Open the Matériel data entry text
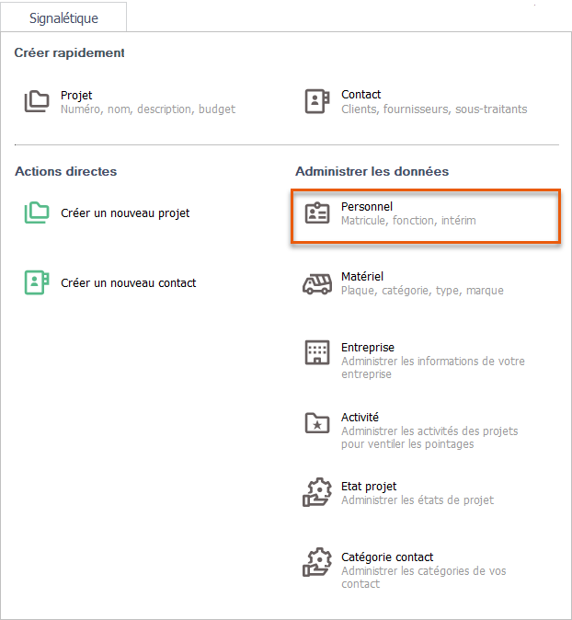 [x=362, y=277]
